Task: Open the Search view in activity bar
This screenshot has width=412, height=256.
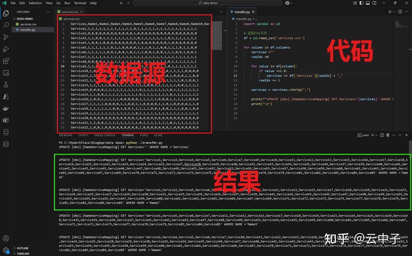Action: (x=6, y=25)
